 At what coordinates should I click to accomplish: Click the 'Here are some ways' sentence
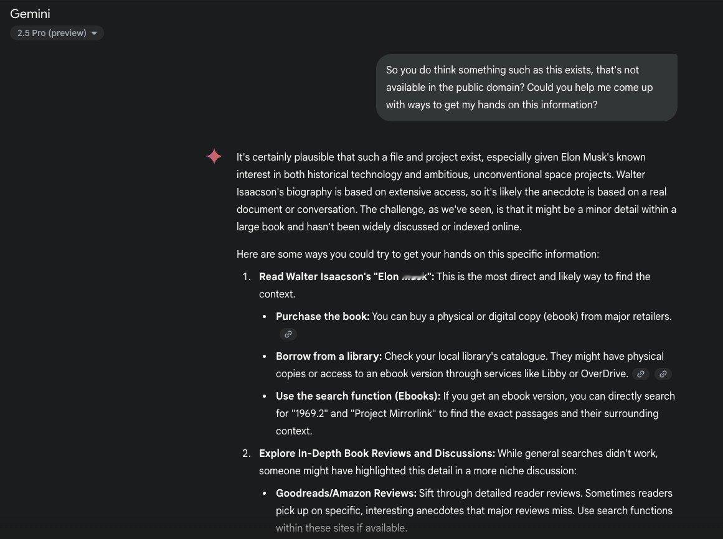[x=417, y=254]
